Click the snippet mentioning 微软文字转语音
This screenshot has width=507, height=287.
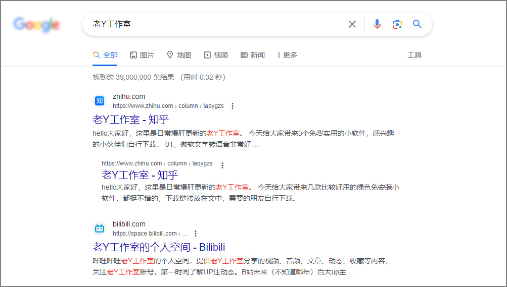pos(243,139)
